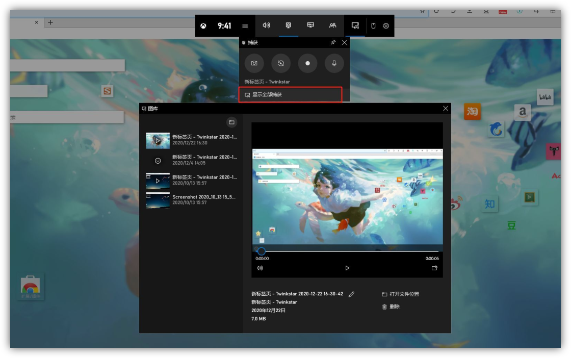The height and width of the screenshot is (358, 571).
Task: Open the Performance widget
Action: pos(310,25)
